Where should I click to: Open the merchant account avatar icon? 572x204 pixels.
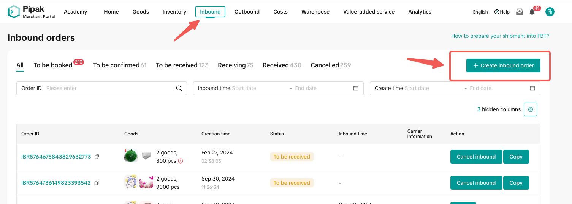pyautogui.click(x=550, y=12)
